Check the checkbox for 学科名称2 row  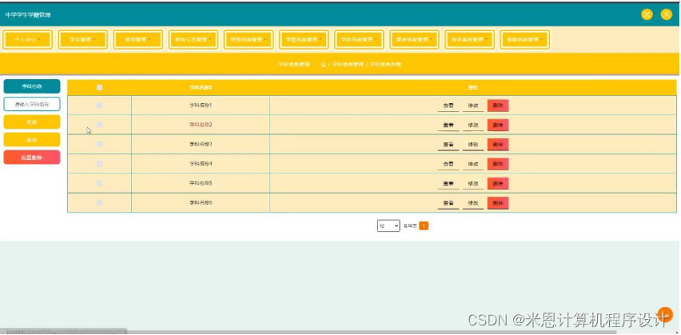[x=99, y=125]
